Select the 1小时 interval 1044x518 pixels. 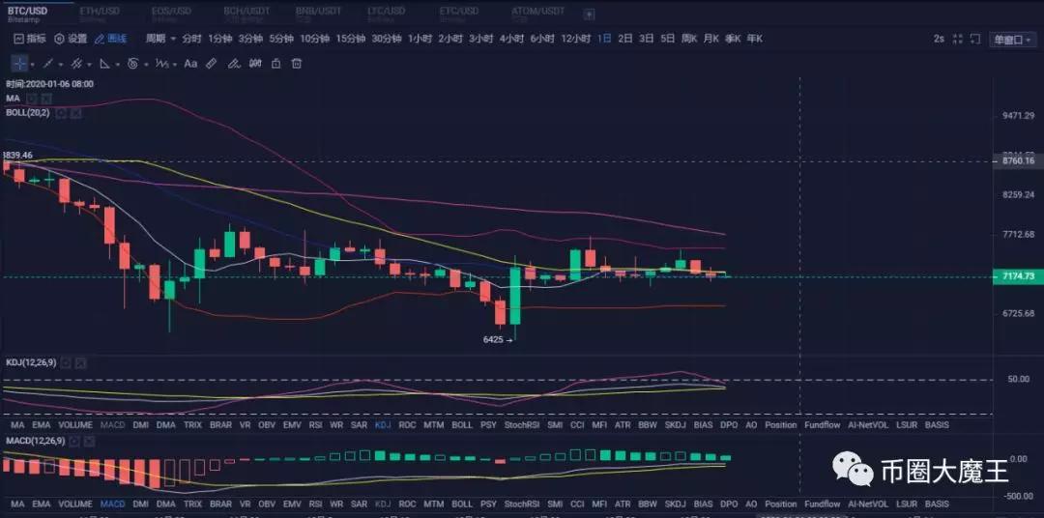pos(420,39)
